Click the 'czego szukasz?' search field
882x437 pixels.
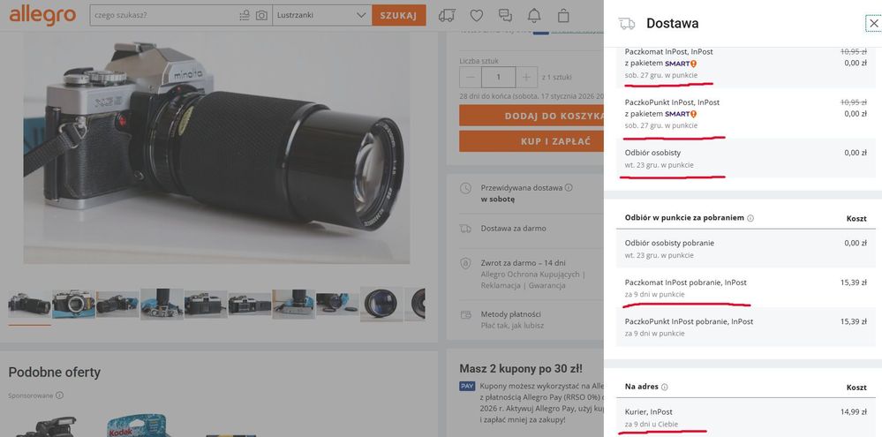coord(163,16)
